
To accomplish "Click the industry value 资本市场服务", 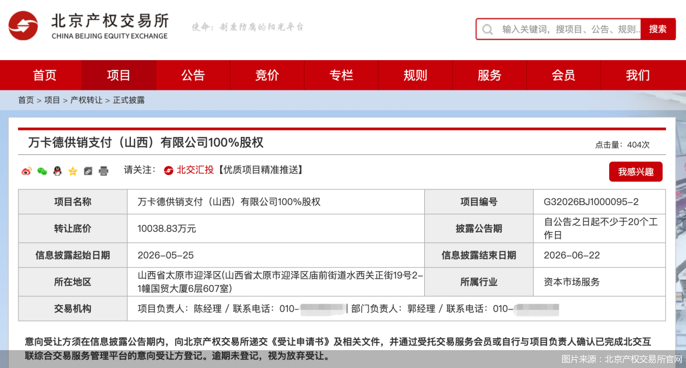I will (x=572, y=281).
